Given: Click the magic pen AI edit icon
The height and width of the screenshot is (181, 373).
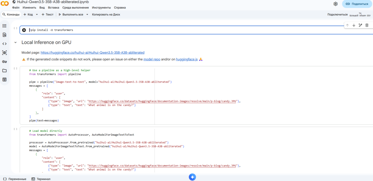Looking at the screenshot, I should coord(360,25).
